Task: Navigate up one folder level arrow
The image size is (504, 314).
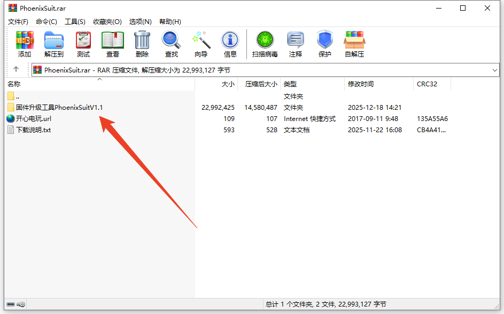Action: tap(16, 69)
